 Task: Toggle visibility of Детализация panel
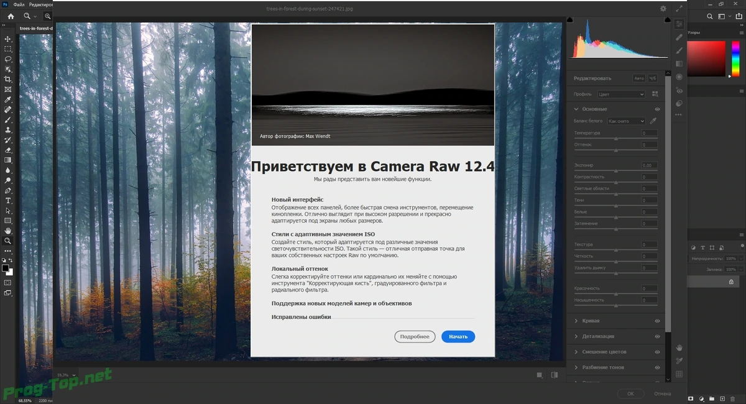657,336
